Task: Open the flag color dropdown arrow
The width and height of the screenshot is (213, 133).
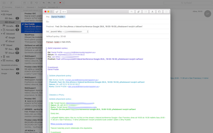Action: point(63,3)
